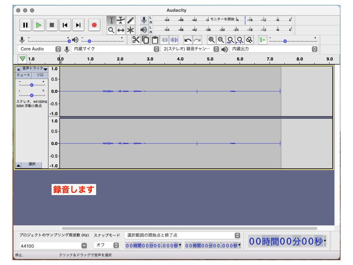353x265 pixels.
Task: Toggle ソロ on the audio track
Action: (40, 75)
